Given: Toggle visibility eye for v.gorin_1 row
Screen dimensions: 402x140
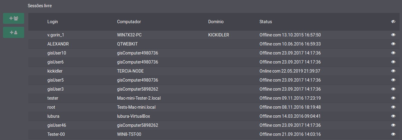Looking at the screenshot, I should 393,35.
